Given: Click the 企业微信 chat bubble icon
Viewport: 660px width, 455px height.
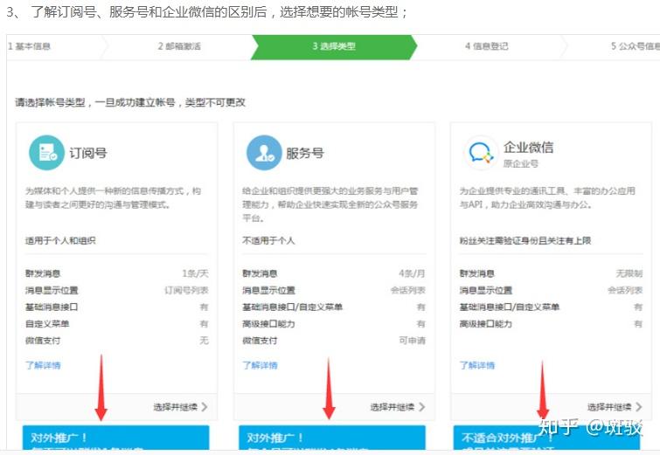Looking at the screenshot, I should (481, 152).
